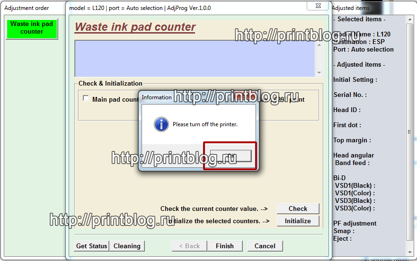Viewport: 417px width, 261px height.
Task: Click OK in the Information dialog
Action: [x=231, y=156]
